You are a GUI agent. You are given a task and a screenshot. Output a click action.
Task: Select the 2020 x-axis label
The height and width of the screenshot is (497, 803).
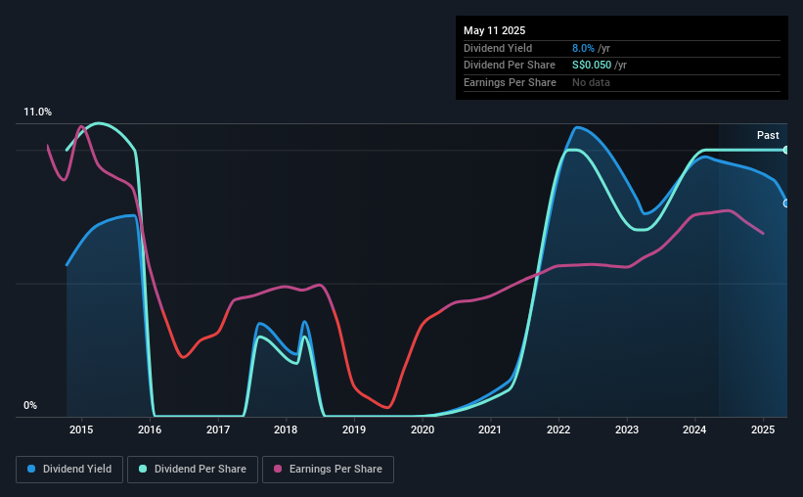coord(423,429)
